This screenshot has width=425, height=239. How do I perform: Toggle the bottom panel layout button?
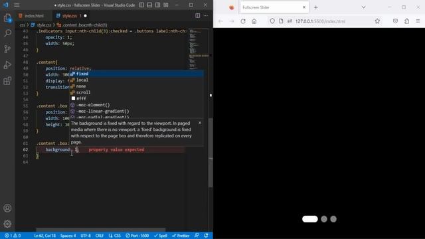[149, 5]
